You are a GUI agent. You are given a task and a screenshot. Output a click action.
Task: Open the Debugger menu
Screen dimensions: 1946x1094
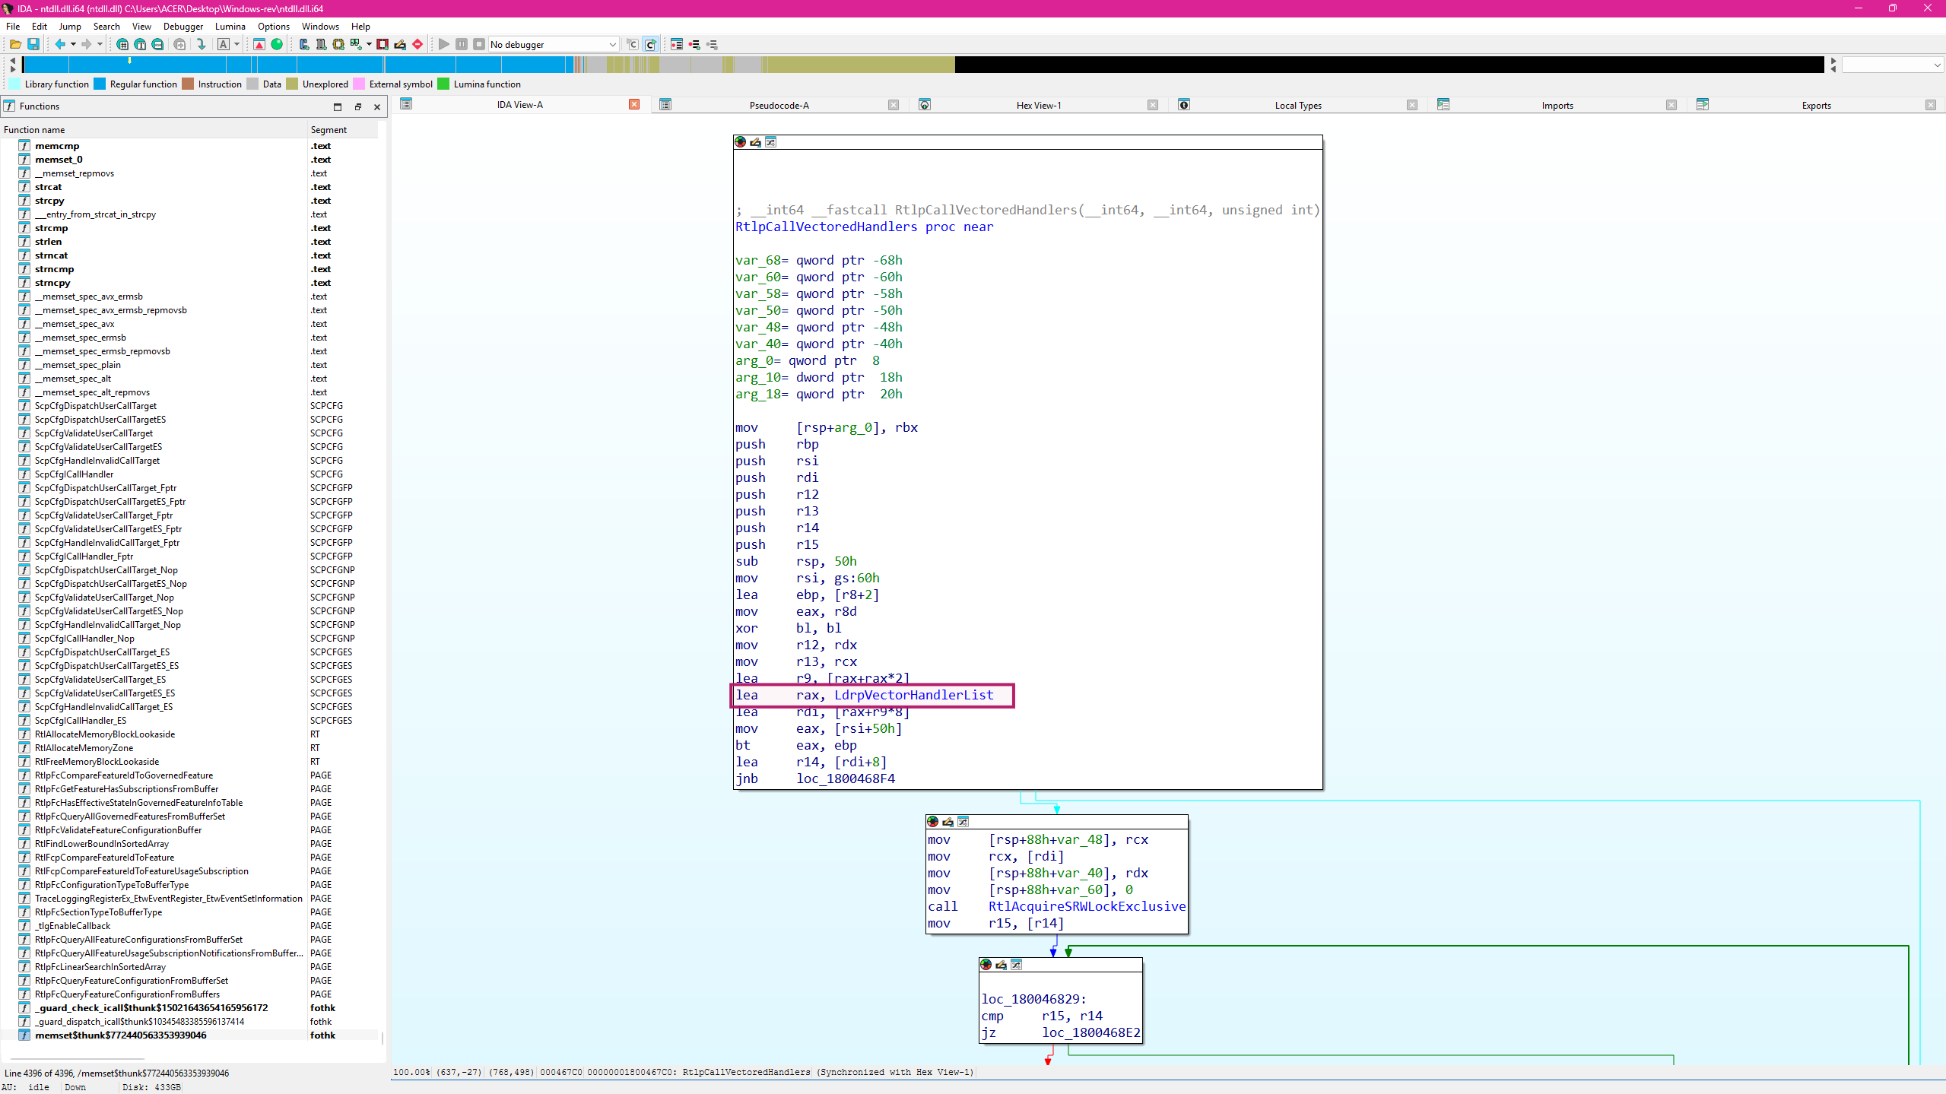click(x=183, y=26)
